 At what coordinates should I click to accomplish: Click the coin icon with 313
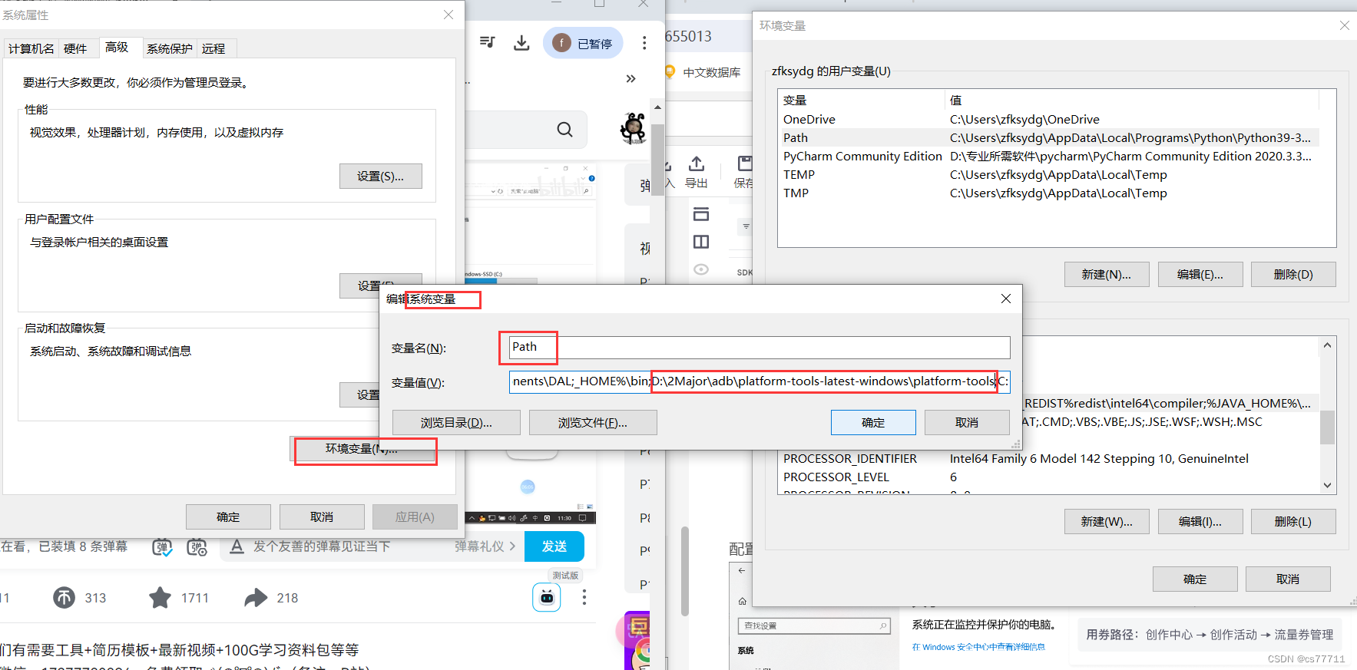click(x=65, y=598)
